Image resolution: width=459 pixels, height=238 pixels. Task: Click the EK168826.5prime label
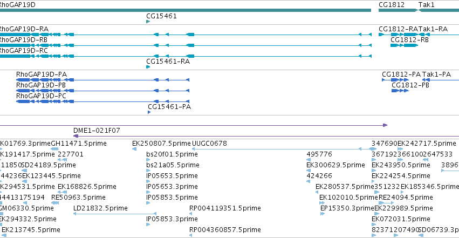point(87,187)
